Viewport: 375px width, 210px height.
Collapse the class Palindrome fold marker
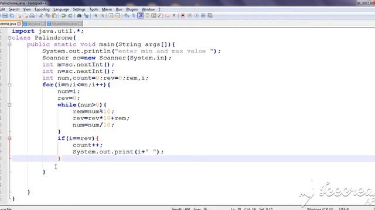tap(9, 37)
